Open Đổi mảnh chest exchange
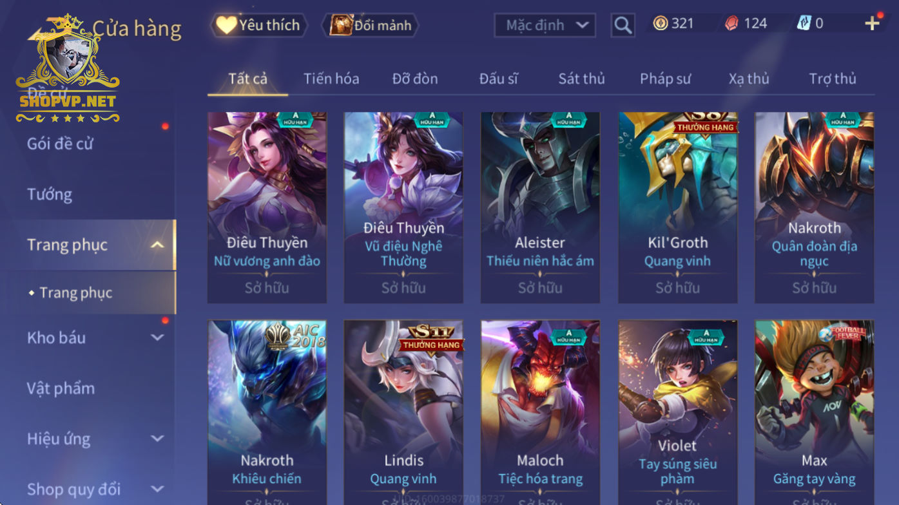 (371, 25)
